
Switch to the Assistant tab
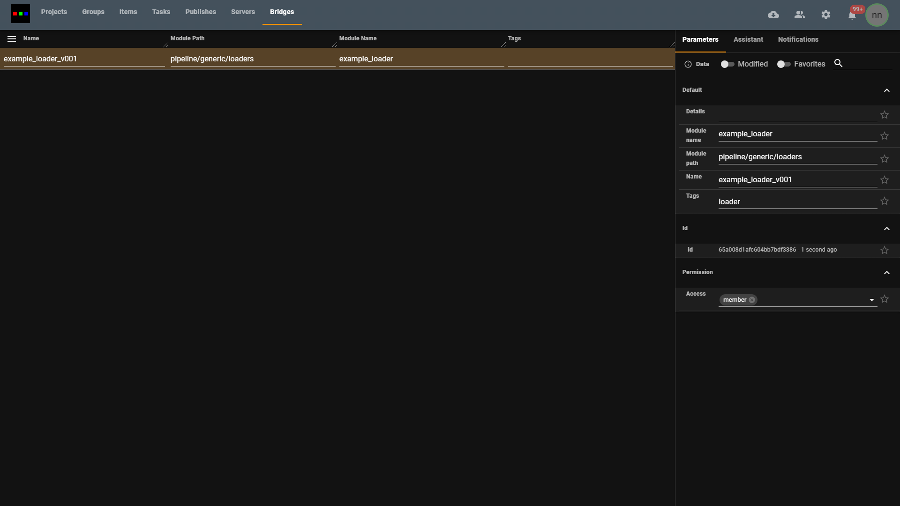[748, 39]
